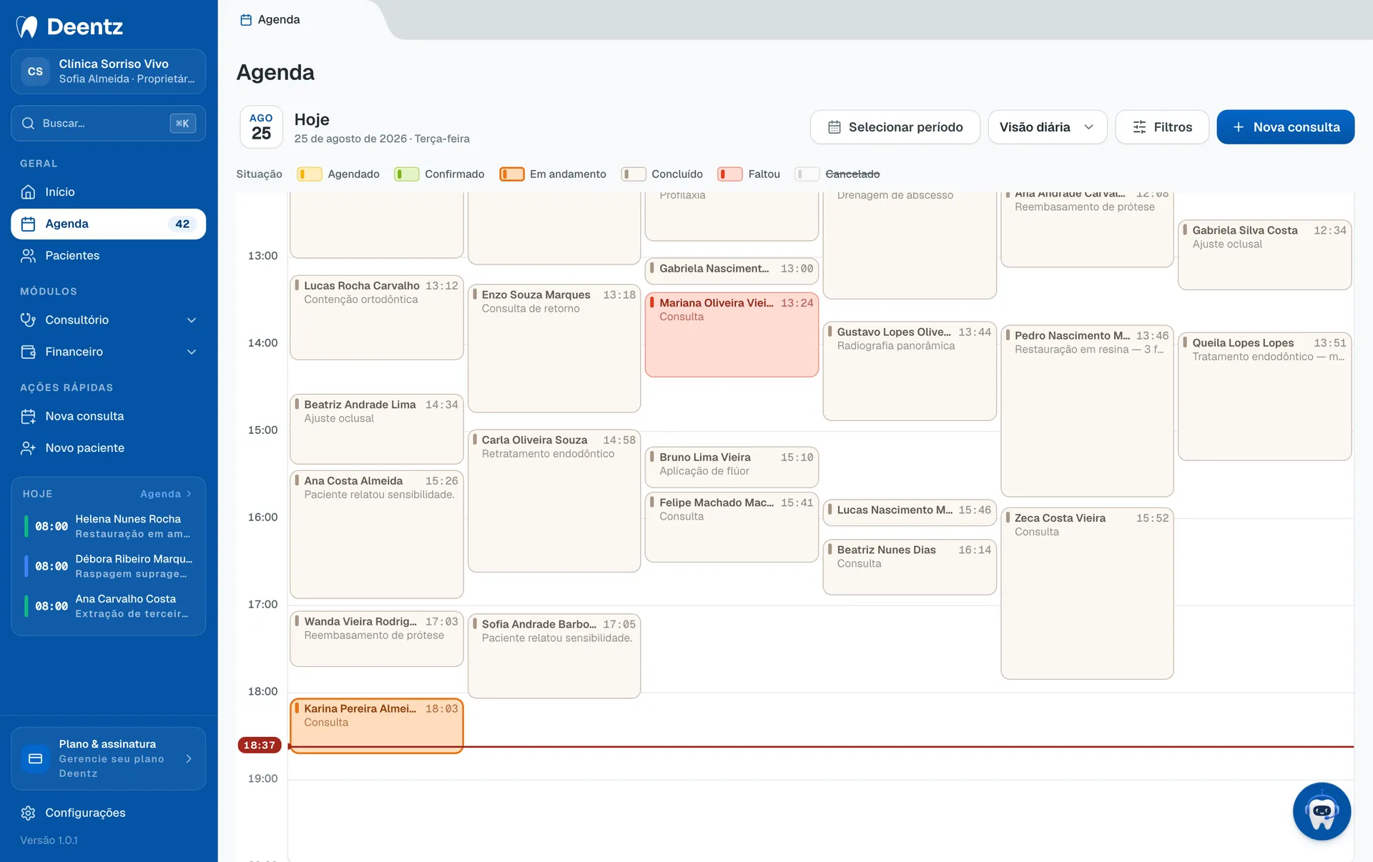Click the Configurações gear icon
The width and height of the screenshot is (1373, 862).
29,813
